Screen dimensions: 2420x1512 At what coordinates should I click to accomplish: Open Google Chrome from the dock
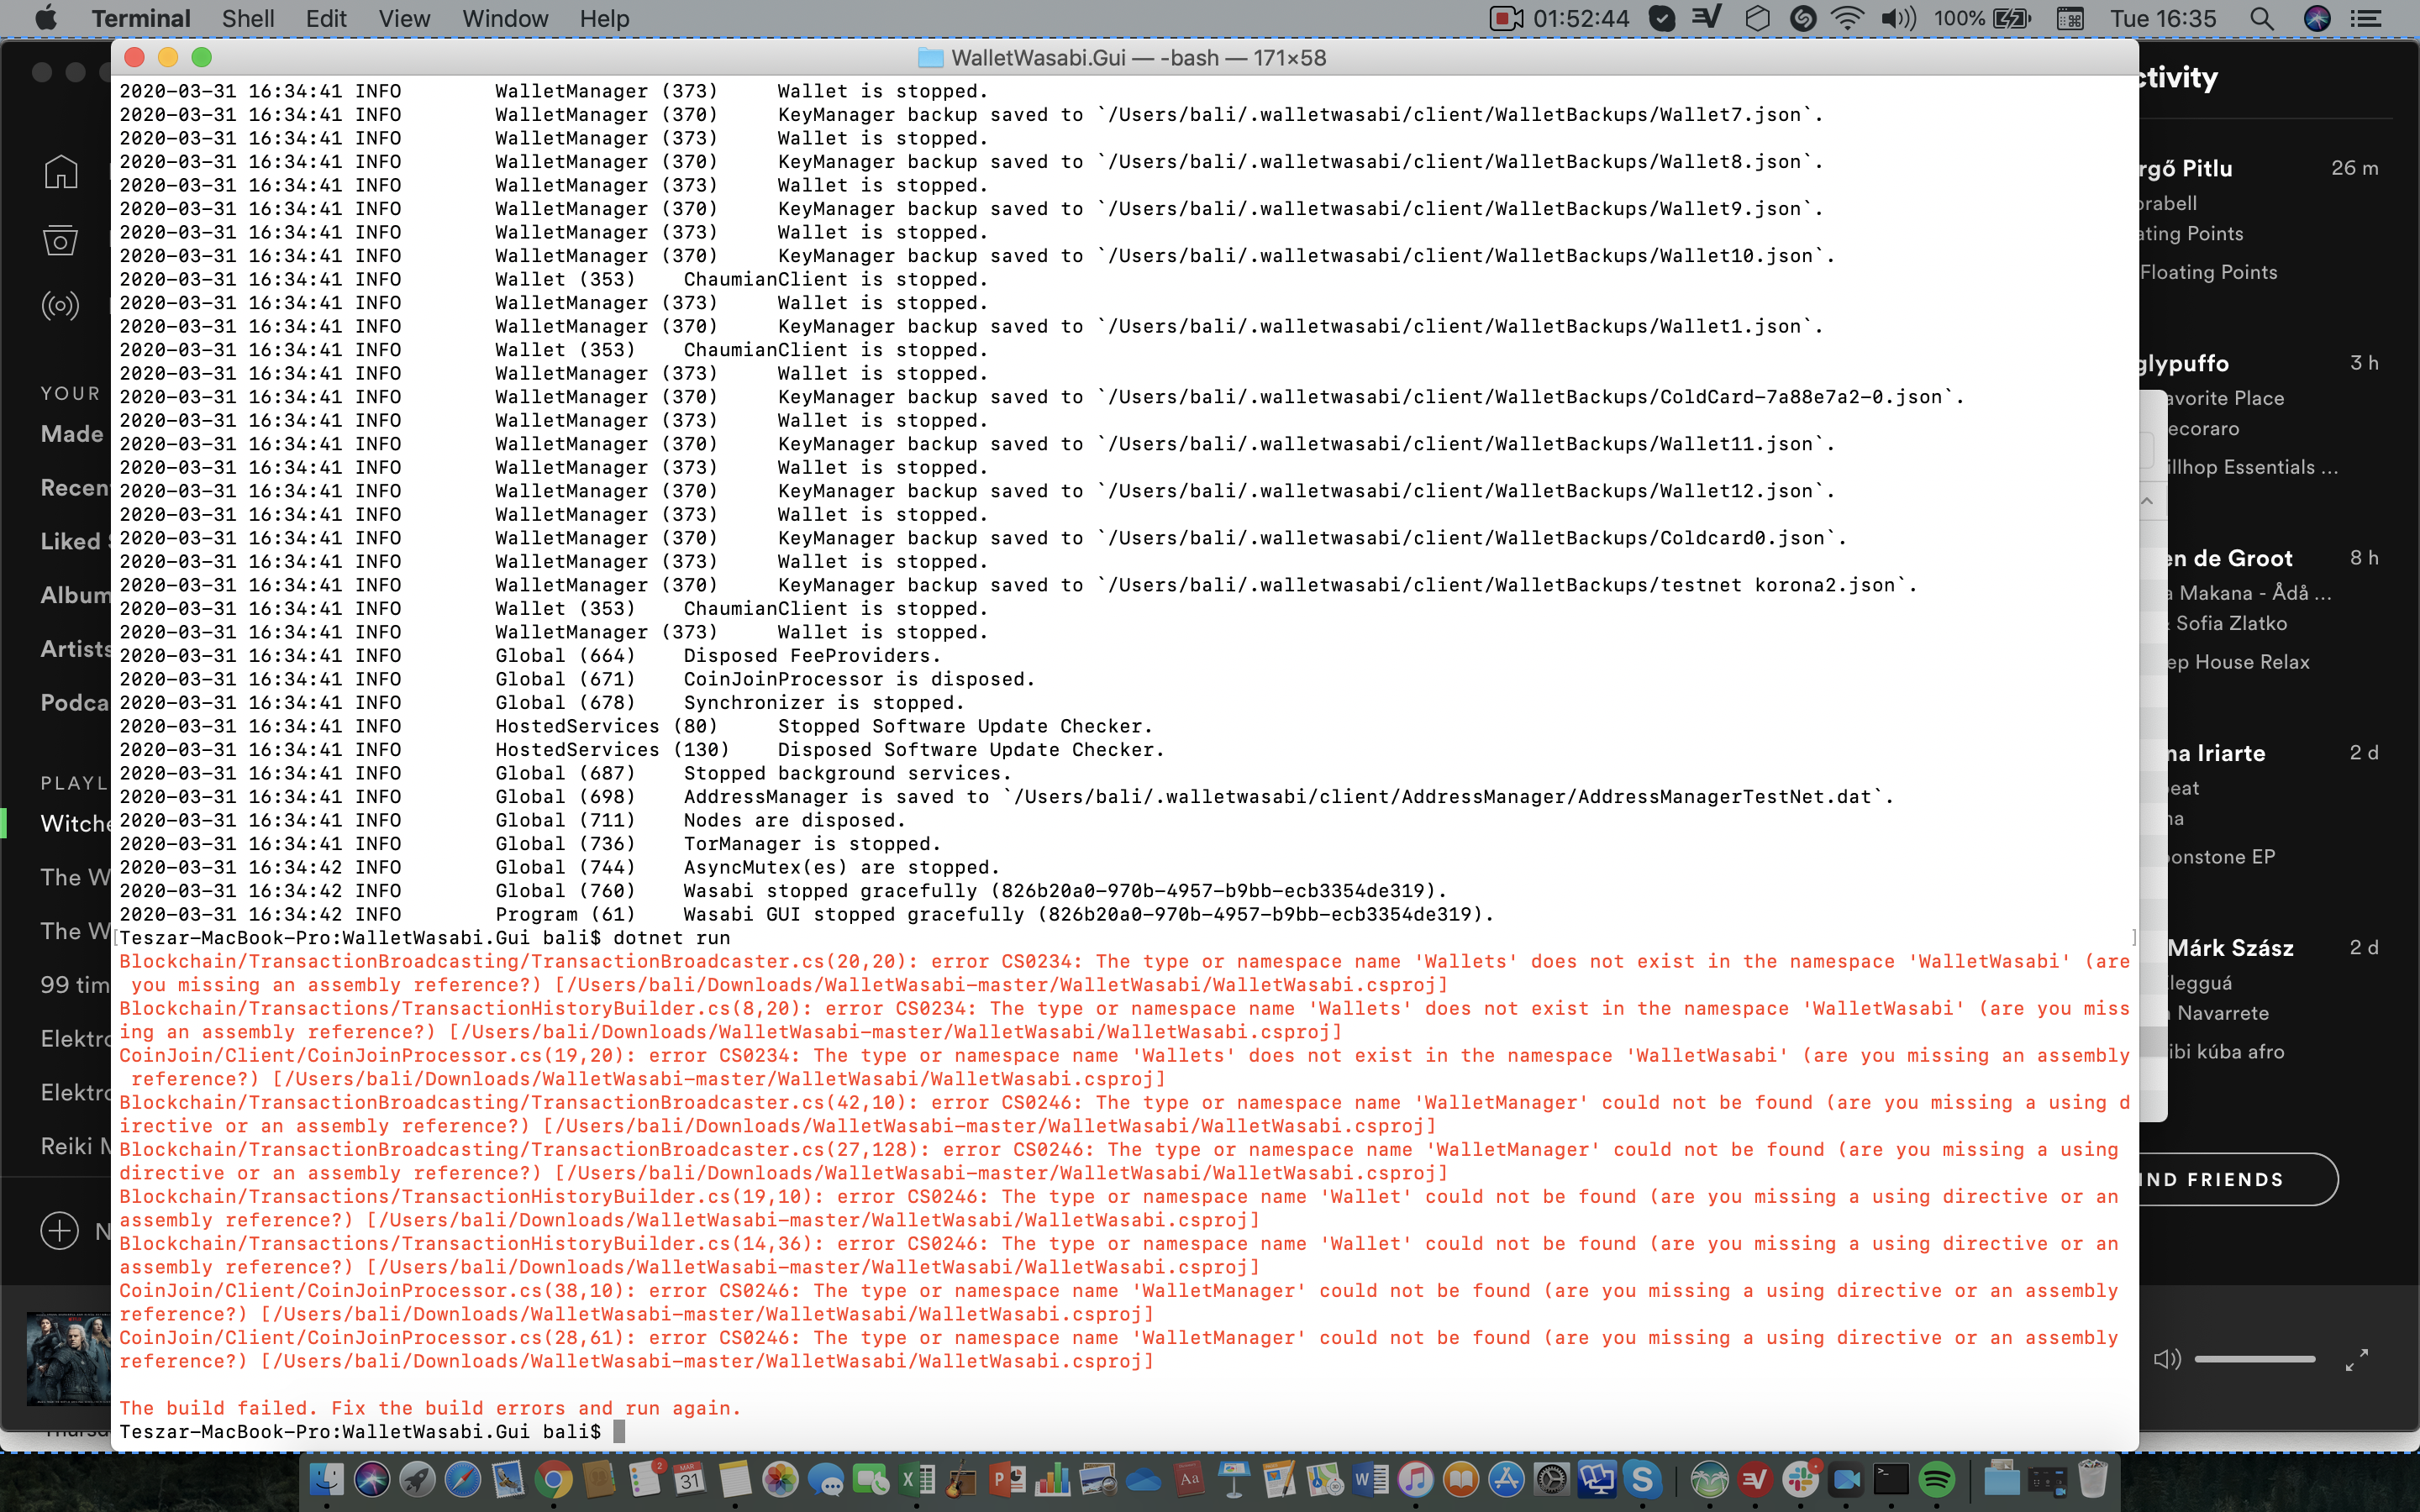553,1480
